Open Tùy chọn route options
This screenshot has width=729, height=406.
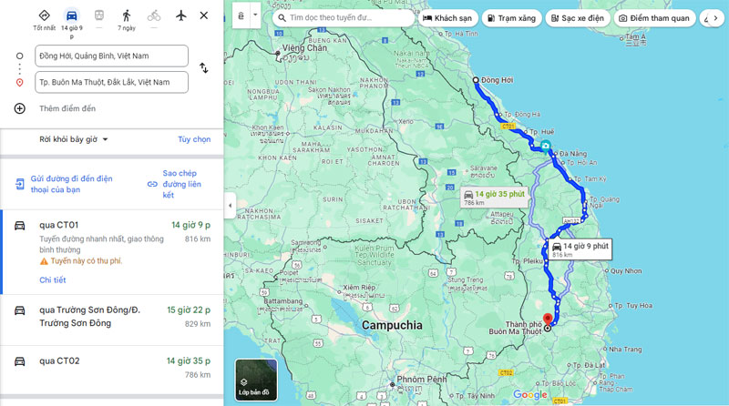(194, 139)
